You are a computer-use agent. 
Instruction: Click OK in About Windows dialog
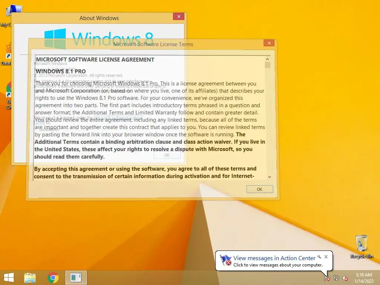pyautogui.click(x=167, y=155)
